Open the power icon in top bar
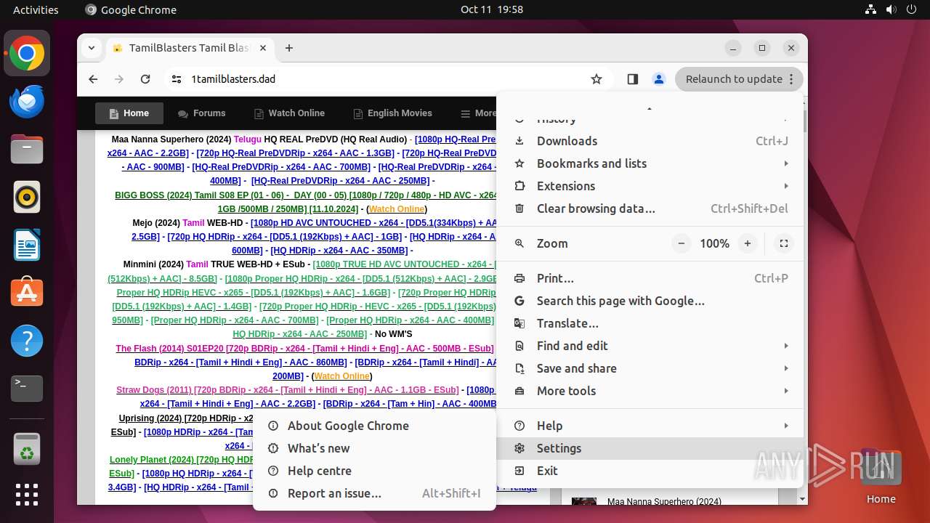Screen dimensions: 930x523 click(x=911, y=10)
